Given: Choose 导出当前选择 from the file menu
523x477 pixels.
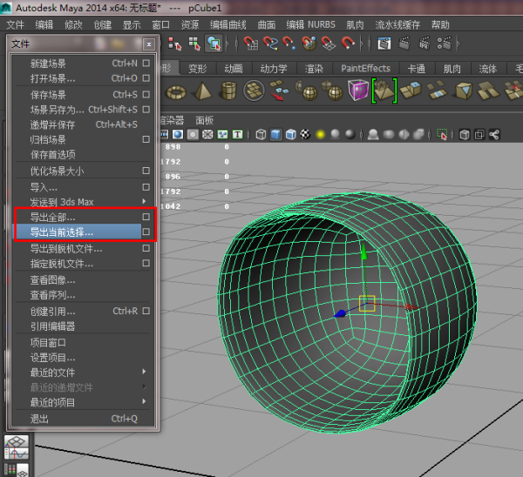Looking at the screenshot, I should coord(63,232).
